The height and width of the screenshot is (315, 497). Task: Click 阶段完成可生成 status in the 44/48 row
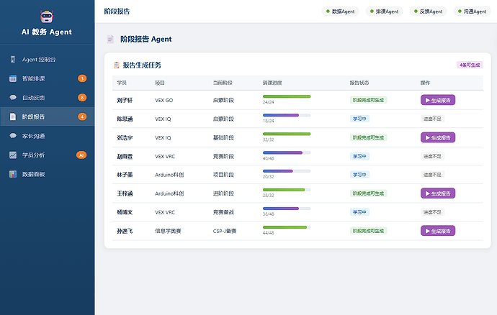[x=368, y=231]
